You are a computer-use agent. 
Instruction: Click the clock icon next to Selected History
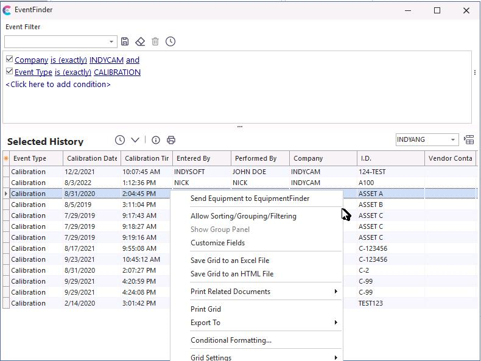click(x=120, y=140)
